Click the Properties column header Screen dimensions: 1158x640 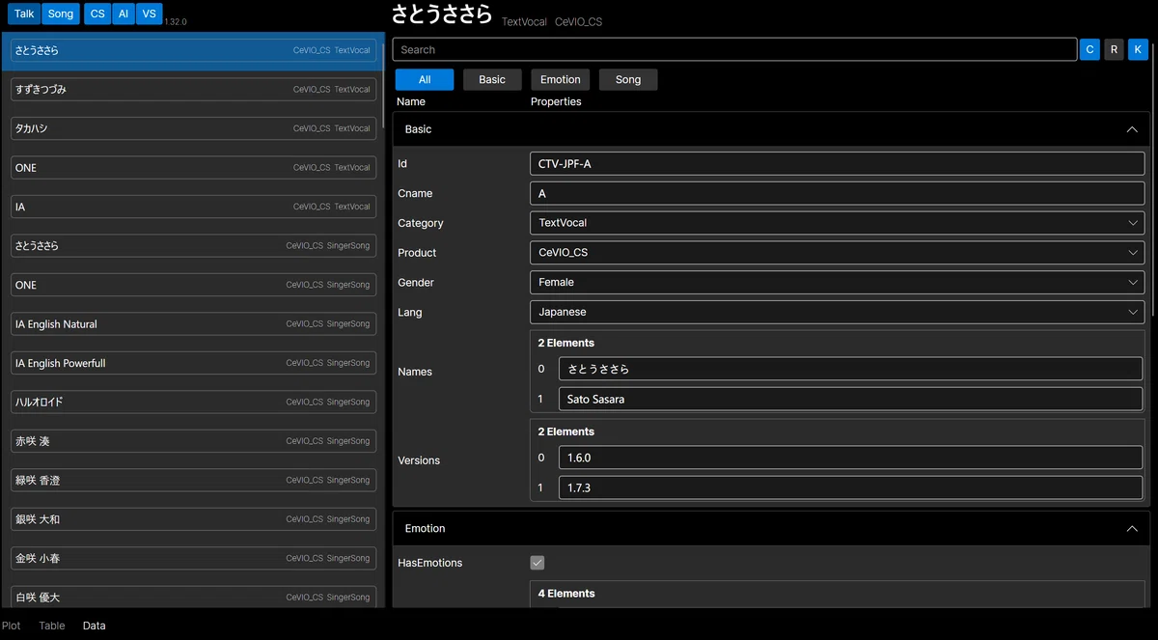[556, 101]
